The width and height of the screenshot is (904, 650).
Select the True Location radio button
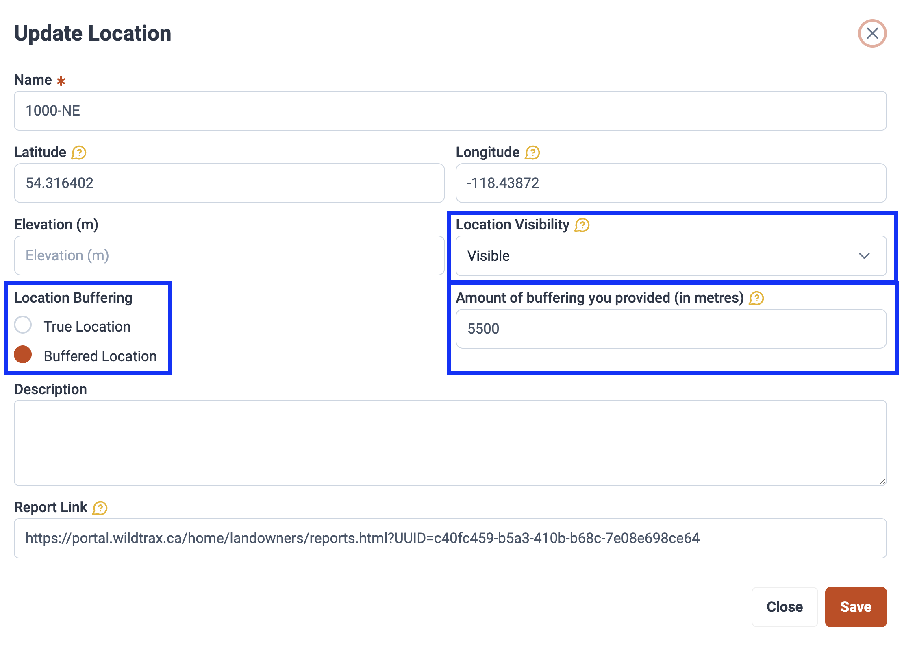(23, 325)
